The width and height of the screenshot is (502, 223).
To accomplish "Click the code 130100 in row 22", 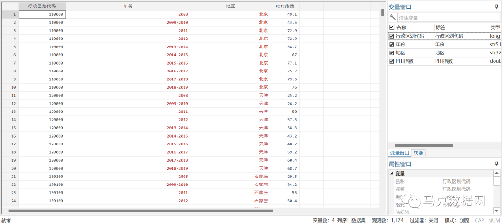I will pyautogui.click(x=42, y=184).
